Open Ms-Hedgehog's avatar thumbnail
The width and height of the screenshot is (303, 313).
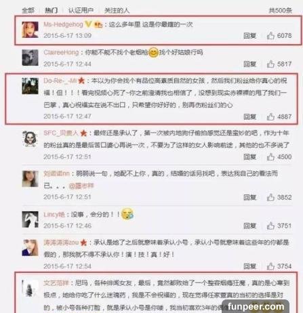point(30,30)
